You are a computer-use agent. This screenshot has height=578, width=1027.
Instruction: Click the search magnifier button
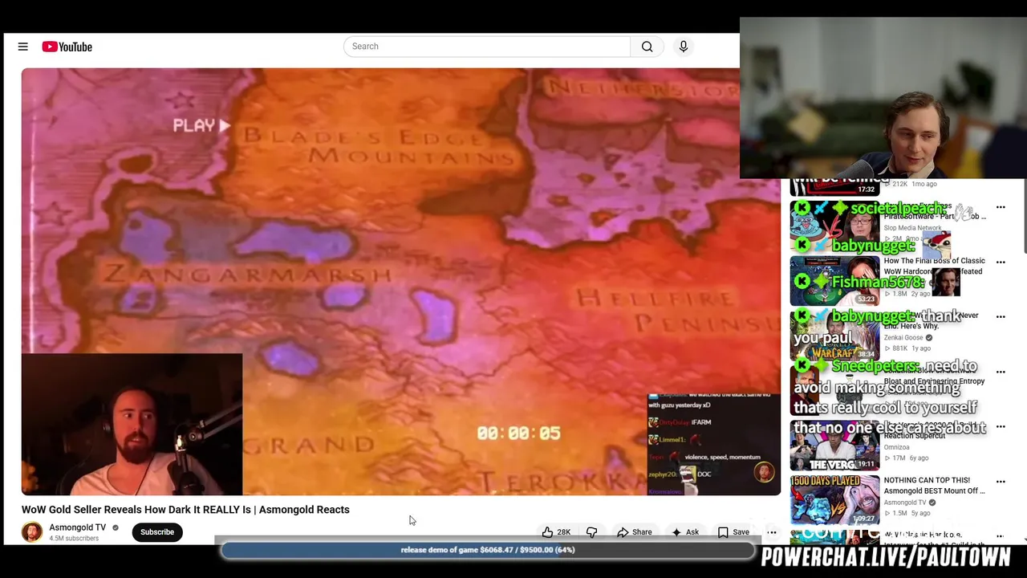647,47
